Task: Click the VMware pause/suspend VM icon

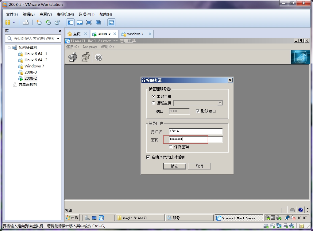Action: tap(8, 22)
